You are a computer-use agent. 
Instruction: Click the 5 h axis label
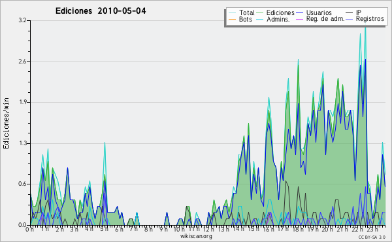tap(104, 230)
